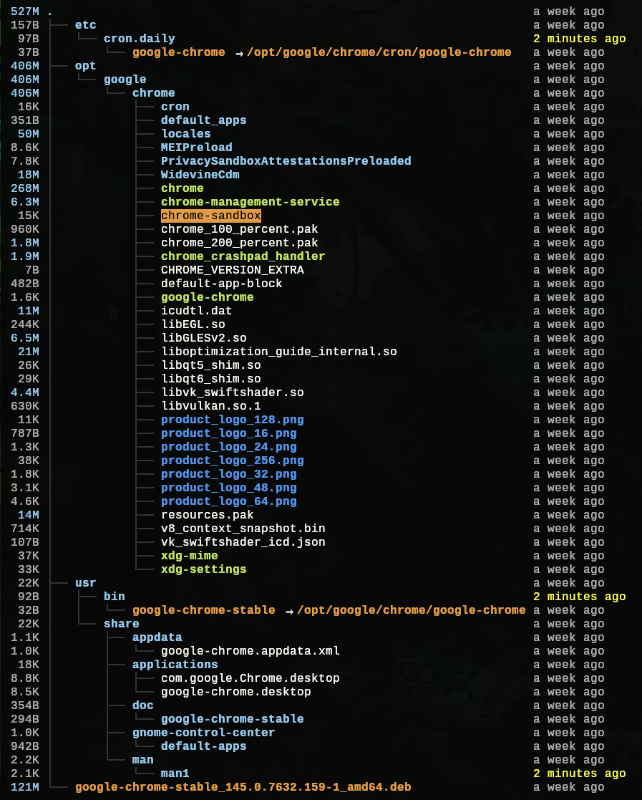Click the highlighted chrome-sandbox file
The image size is (642, 800).
click(x=210, y=216)
